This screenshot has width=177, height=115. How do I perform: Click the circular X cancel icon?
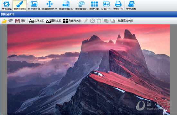92,21
